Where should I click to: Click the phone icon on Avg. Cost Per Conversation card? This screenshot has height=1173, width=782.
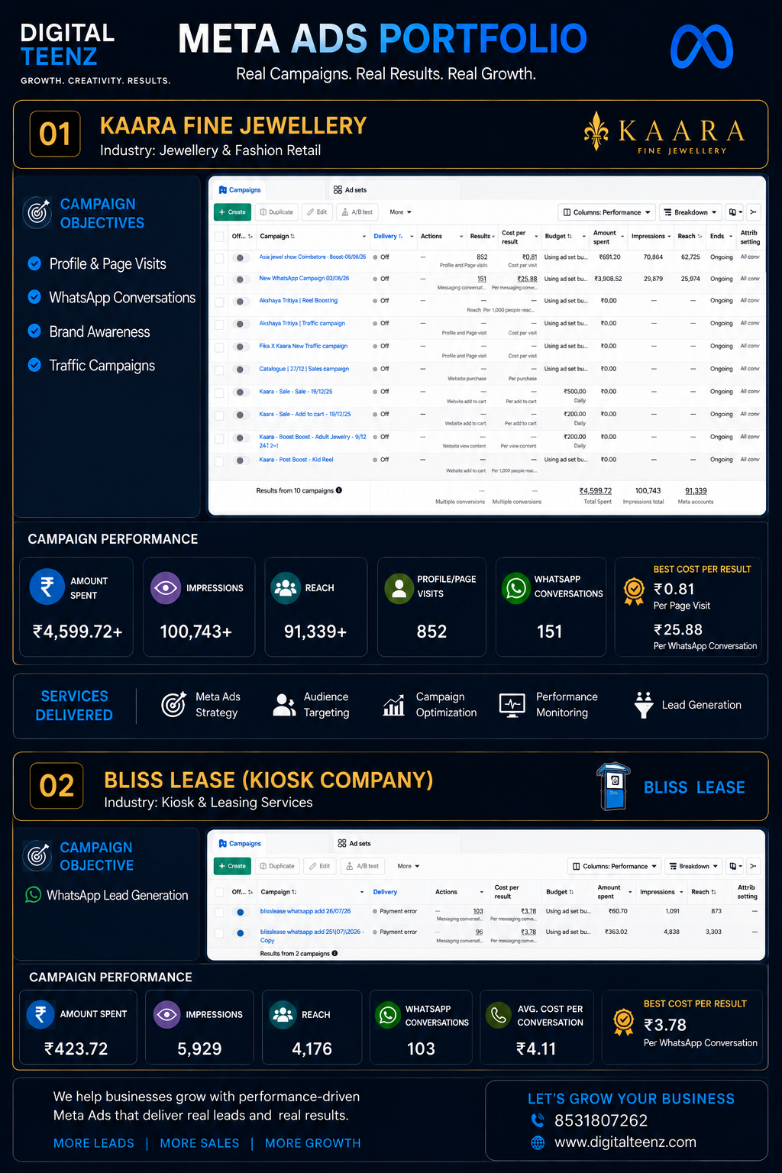click(499, 1015)
